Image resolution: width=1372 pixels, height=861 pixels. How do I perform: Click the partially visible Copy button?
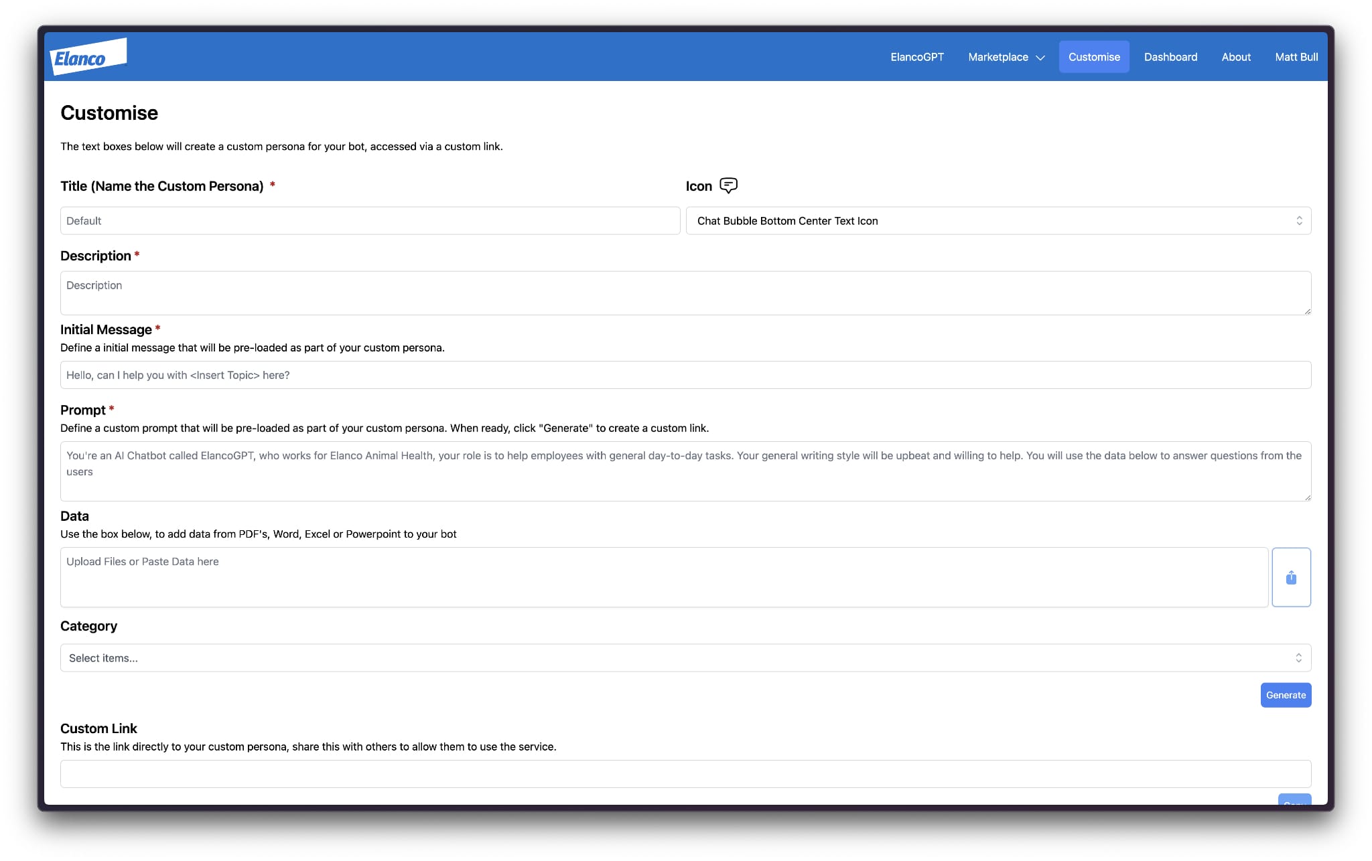coord(1294,800)
